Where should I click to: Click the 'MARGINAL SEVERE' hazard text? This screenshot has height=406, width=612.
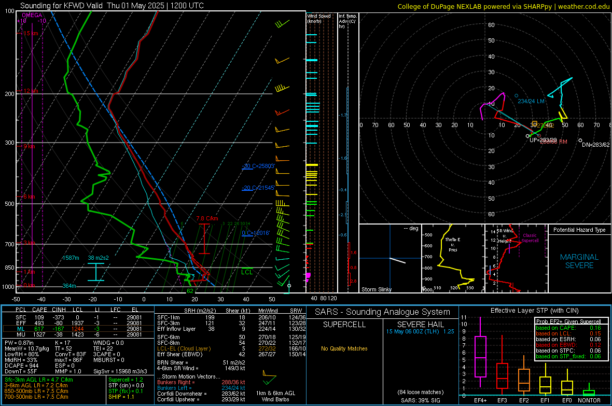tap(579, 261)
